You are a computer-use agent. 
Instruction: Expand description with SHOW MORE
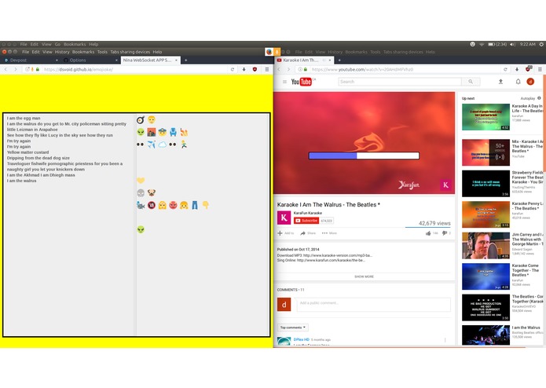364,276
